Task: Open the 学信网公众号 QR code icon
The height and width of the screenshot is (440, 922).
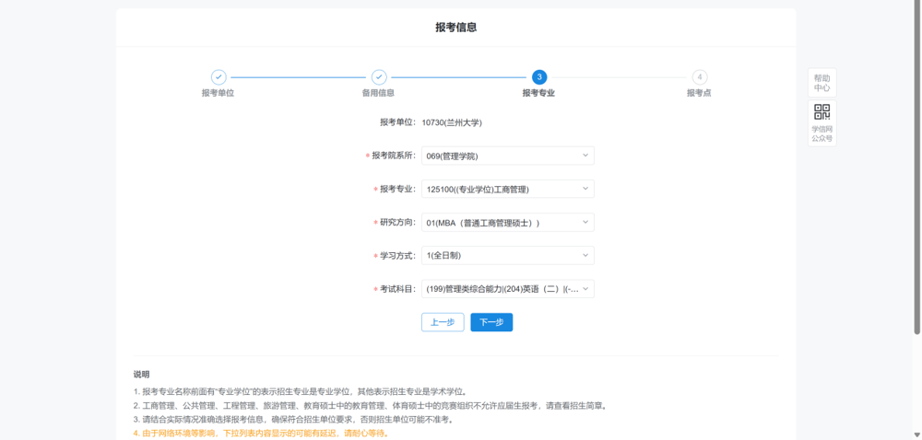Action: [x=822, y=111]
